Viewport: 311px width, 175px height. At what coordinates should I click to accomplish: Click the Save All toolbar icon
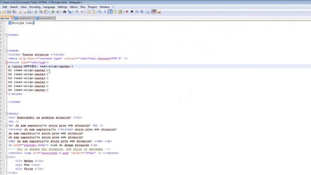click(14, 12)
